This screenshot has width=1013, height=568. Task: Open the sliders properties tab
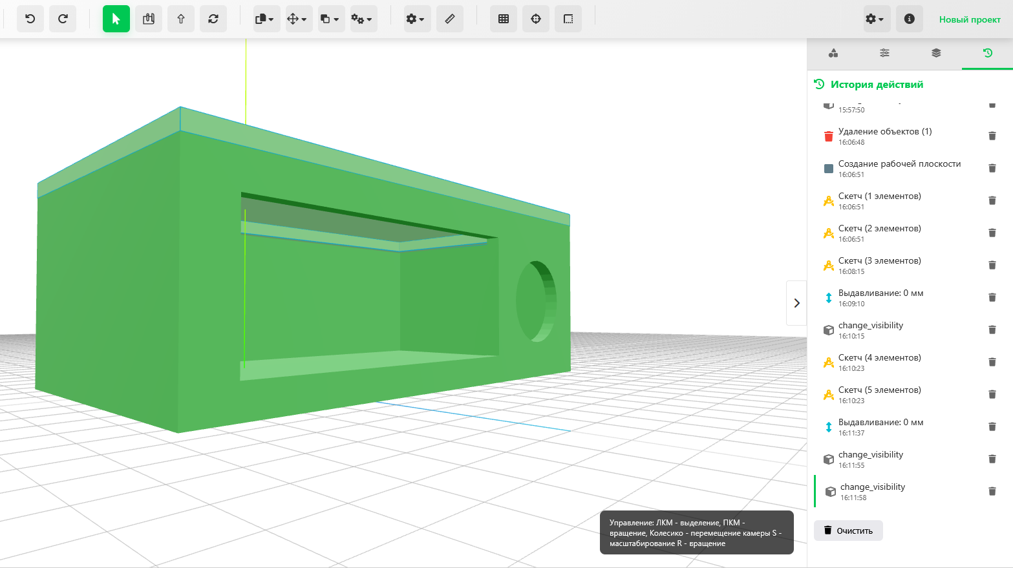[884, 53]
